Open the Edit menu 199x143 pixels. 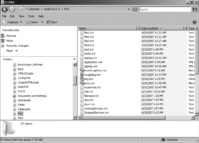tap(12, 16)
